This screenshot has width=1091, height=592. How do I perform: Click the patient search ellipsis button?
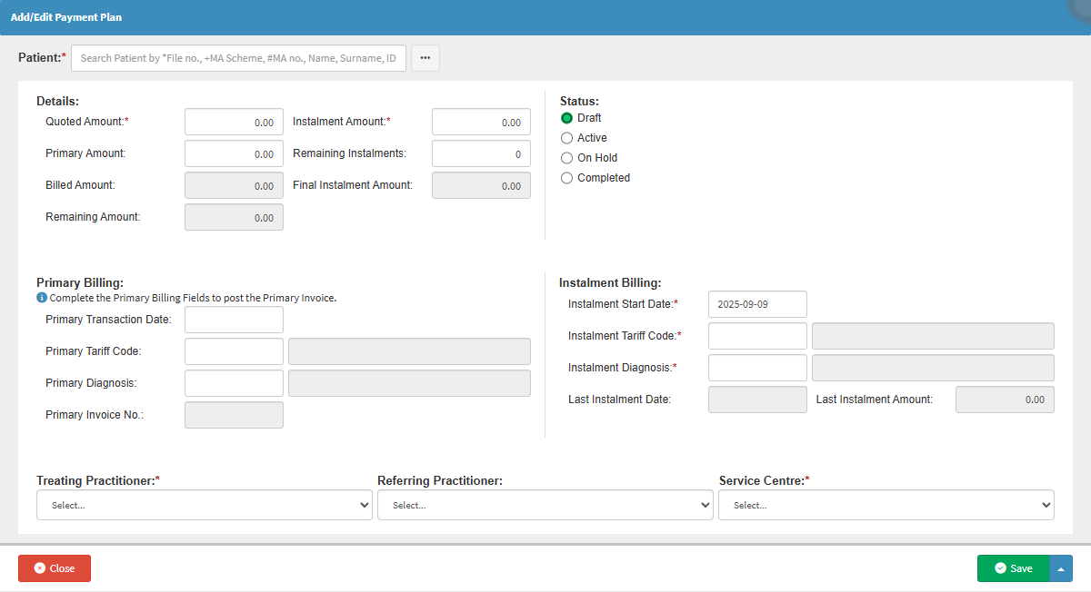click(x=425, y=58)
